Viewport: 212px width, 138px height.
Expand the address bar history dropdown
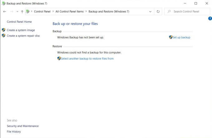150,12
